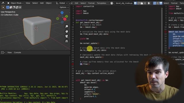Open the text datablock browse dropdown
The image size is (184, 103).
coord(112,3)
